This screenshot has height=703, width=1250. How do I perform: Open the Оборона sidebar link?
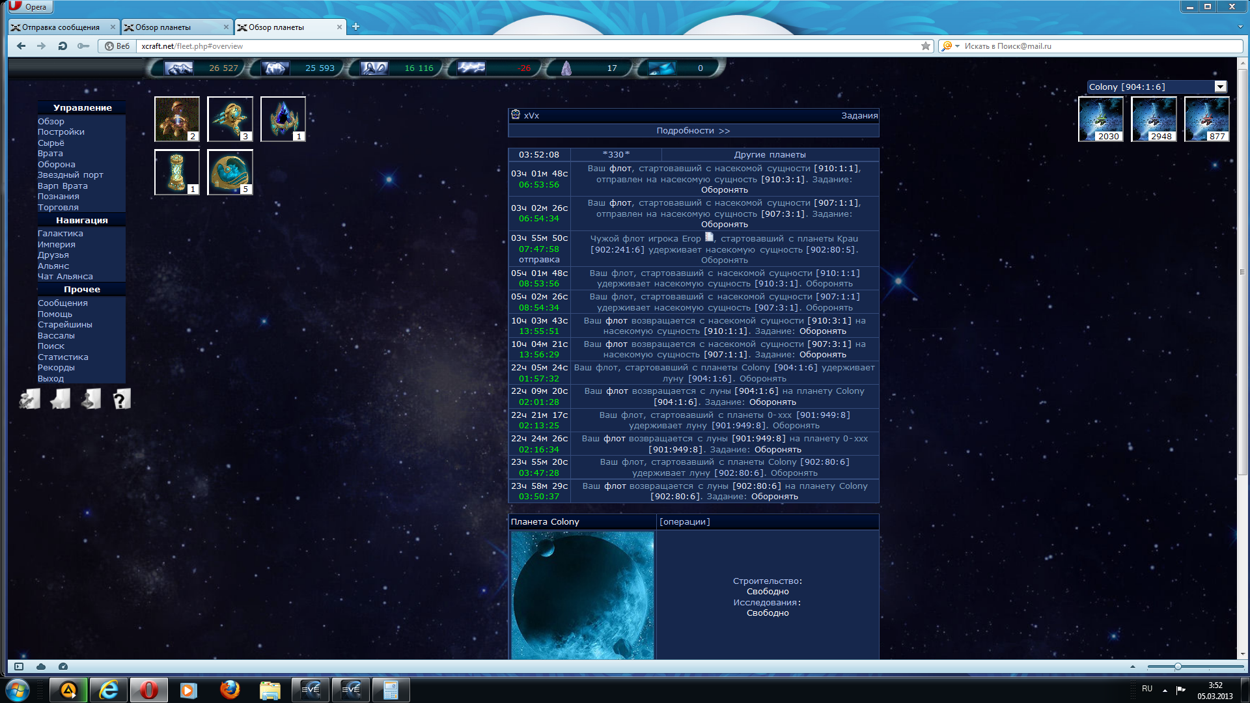click(x=57, y=164)
